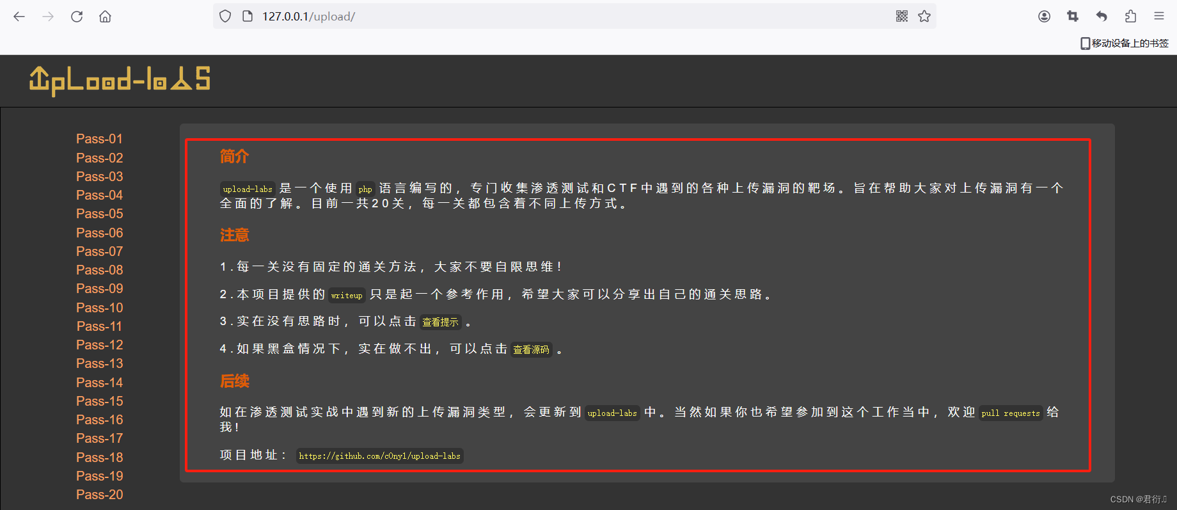The height and width of the screenshot is (510, 1177).
Task: Click the browser back arrow
Action: tap(19, 17)
